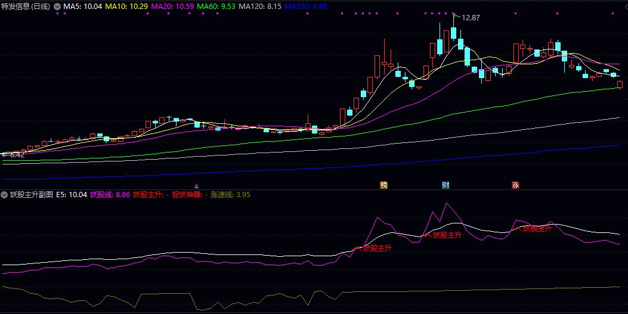Select the yellow MA10: 10.29 label
This screenshot has height=314, width=628.
tap(126, 7)
